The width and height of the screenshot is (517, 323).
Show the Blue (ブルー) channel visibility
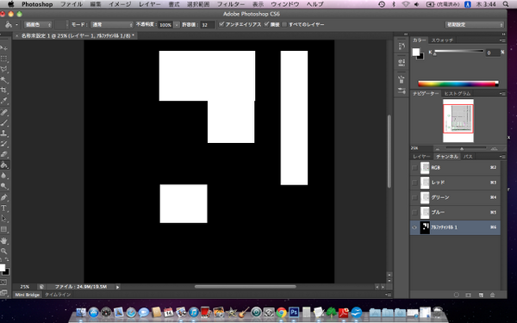[414, 213]
